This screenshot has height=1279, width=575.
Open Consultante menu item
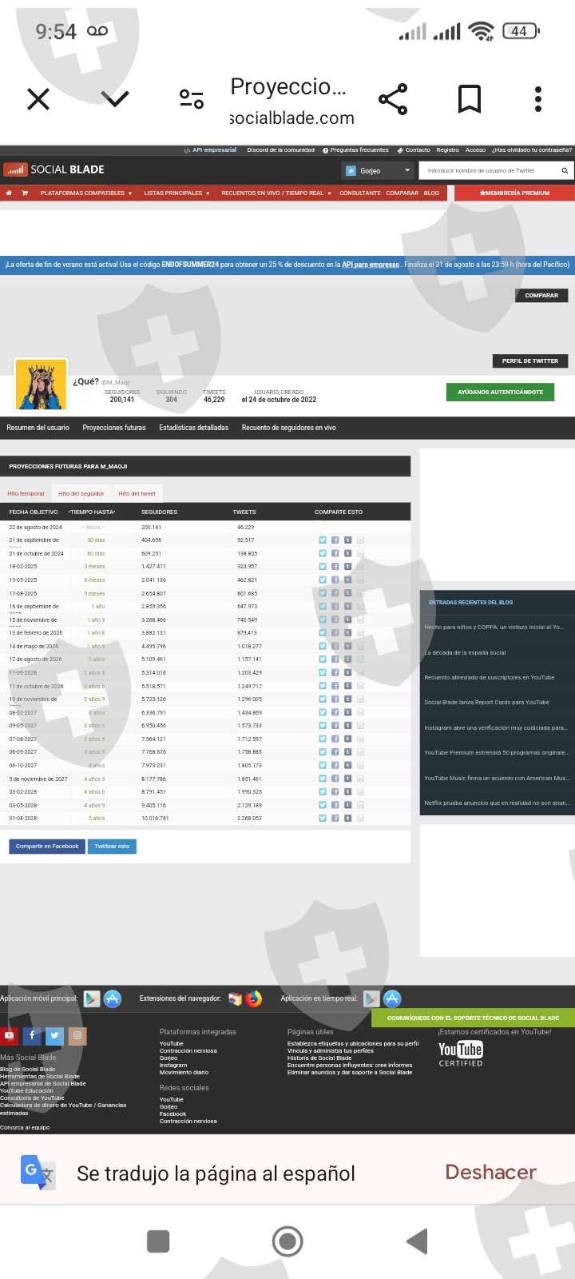coord(360,193)
